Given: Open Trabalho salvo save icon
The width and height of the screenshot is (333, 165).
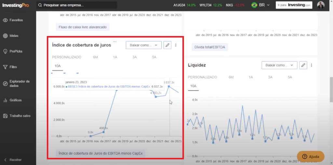Looking at the screenshot, I should click(x=5, y=116).
